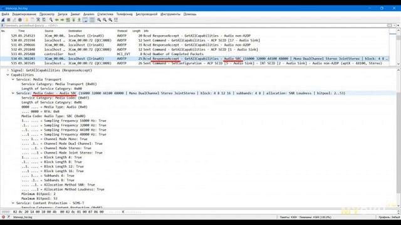Save the capture file icon
Screen dimensions: 401x225
32,20
